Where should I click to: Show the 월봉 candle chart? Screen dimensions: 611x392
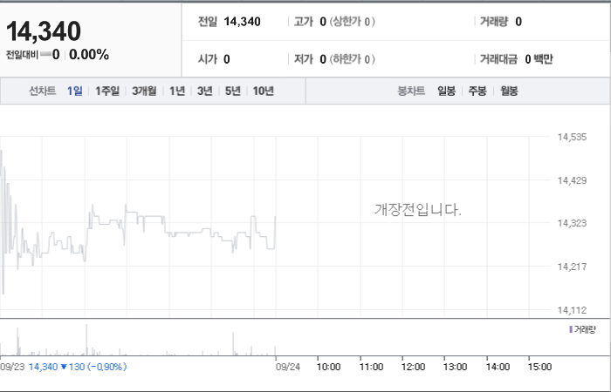coord(509,91)
